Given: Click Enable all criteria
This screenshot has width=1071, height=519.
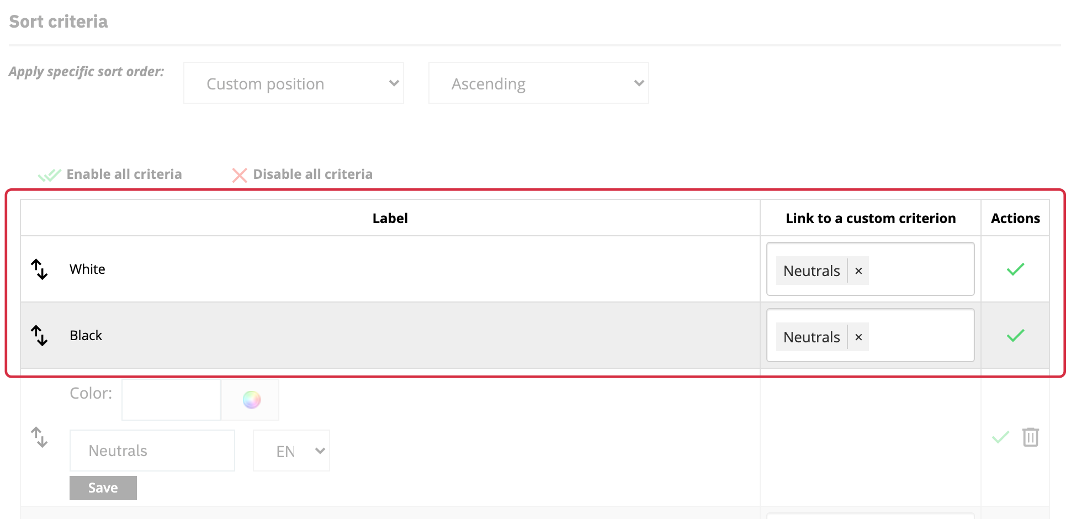Looking at the screenshot, I should pos(110,174).
